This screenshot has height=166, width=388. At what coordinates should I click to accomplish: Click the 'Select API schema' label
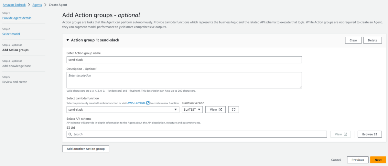tap(79, 119)
